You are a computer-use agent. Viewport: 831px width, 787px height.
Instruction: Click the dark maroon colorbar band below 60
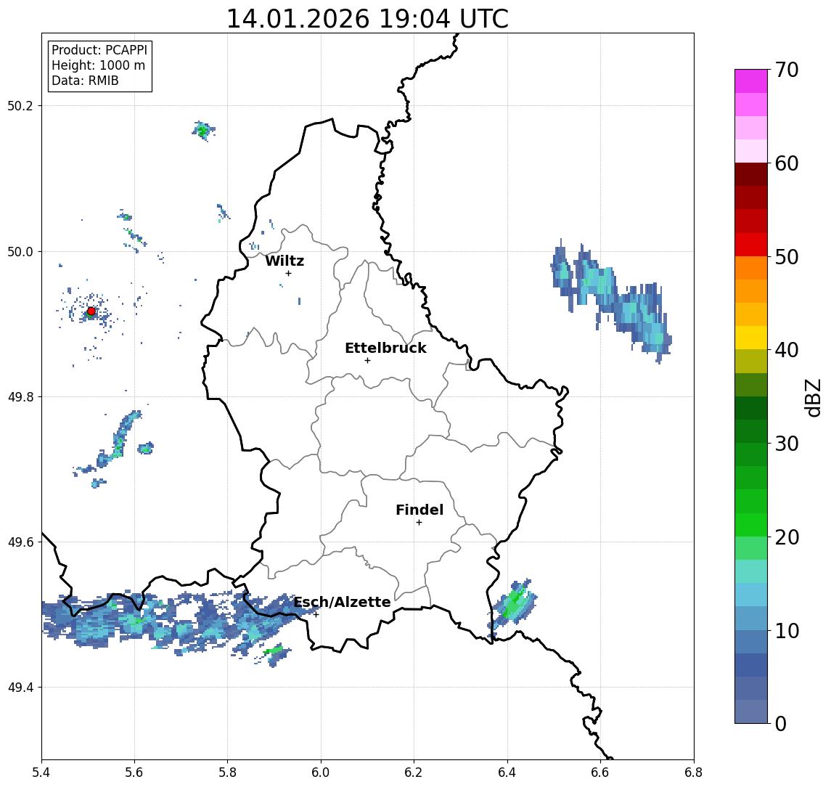[751, 174]
